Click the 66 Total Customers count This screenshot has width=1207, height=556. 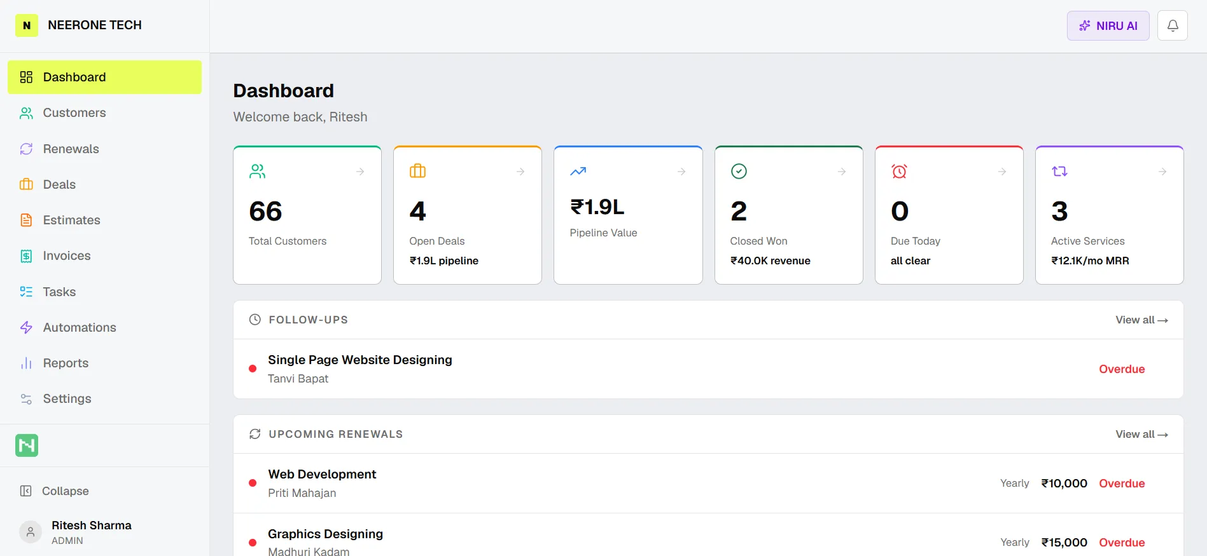click(266, 211)
